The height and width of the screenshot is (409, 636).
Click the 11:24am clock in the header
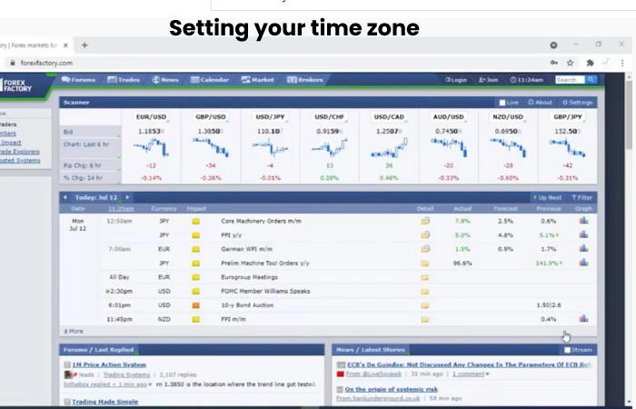point(526,80)
